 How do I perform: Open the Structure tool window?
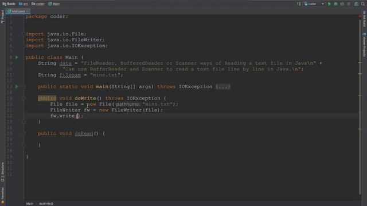point(2,172)
